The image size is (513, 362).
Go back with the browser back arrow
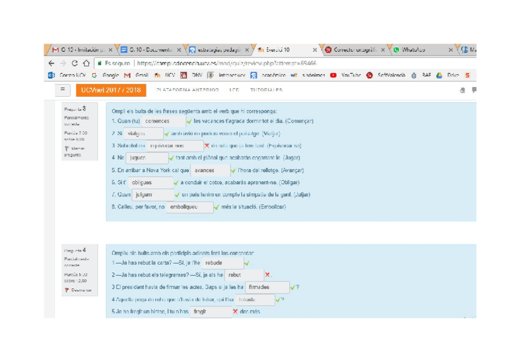coord(51,63)
